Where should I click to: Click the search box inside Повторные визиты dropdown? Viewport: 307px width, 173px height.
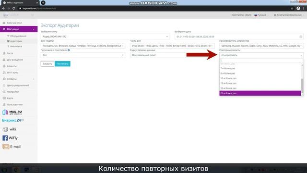tap(261, 61)
